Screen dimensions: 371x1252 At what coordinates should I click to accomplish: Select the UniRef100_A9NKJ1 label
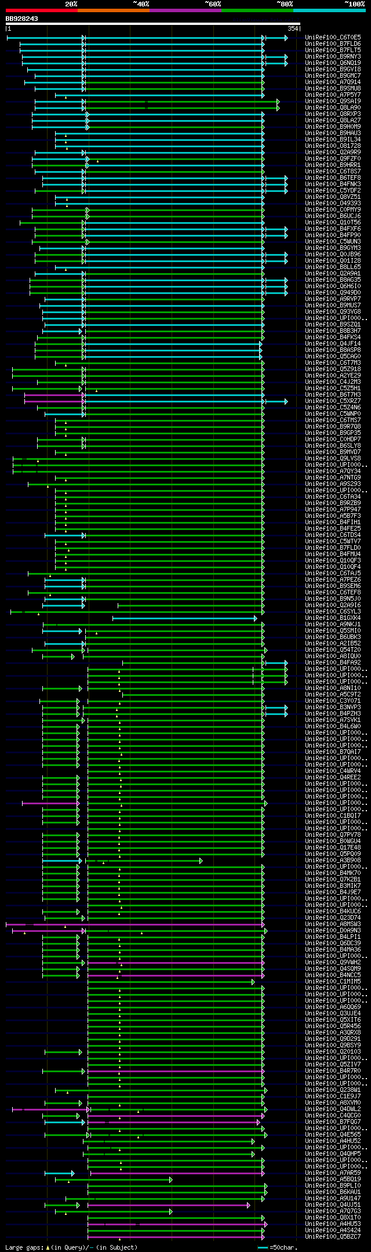pos(333,624)
